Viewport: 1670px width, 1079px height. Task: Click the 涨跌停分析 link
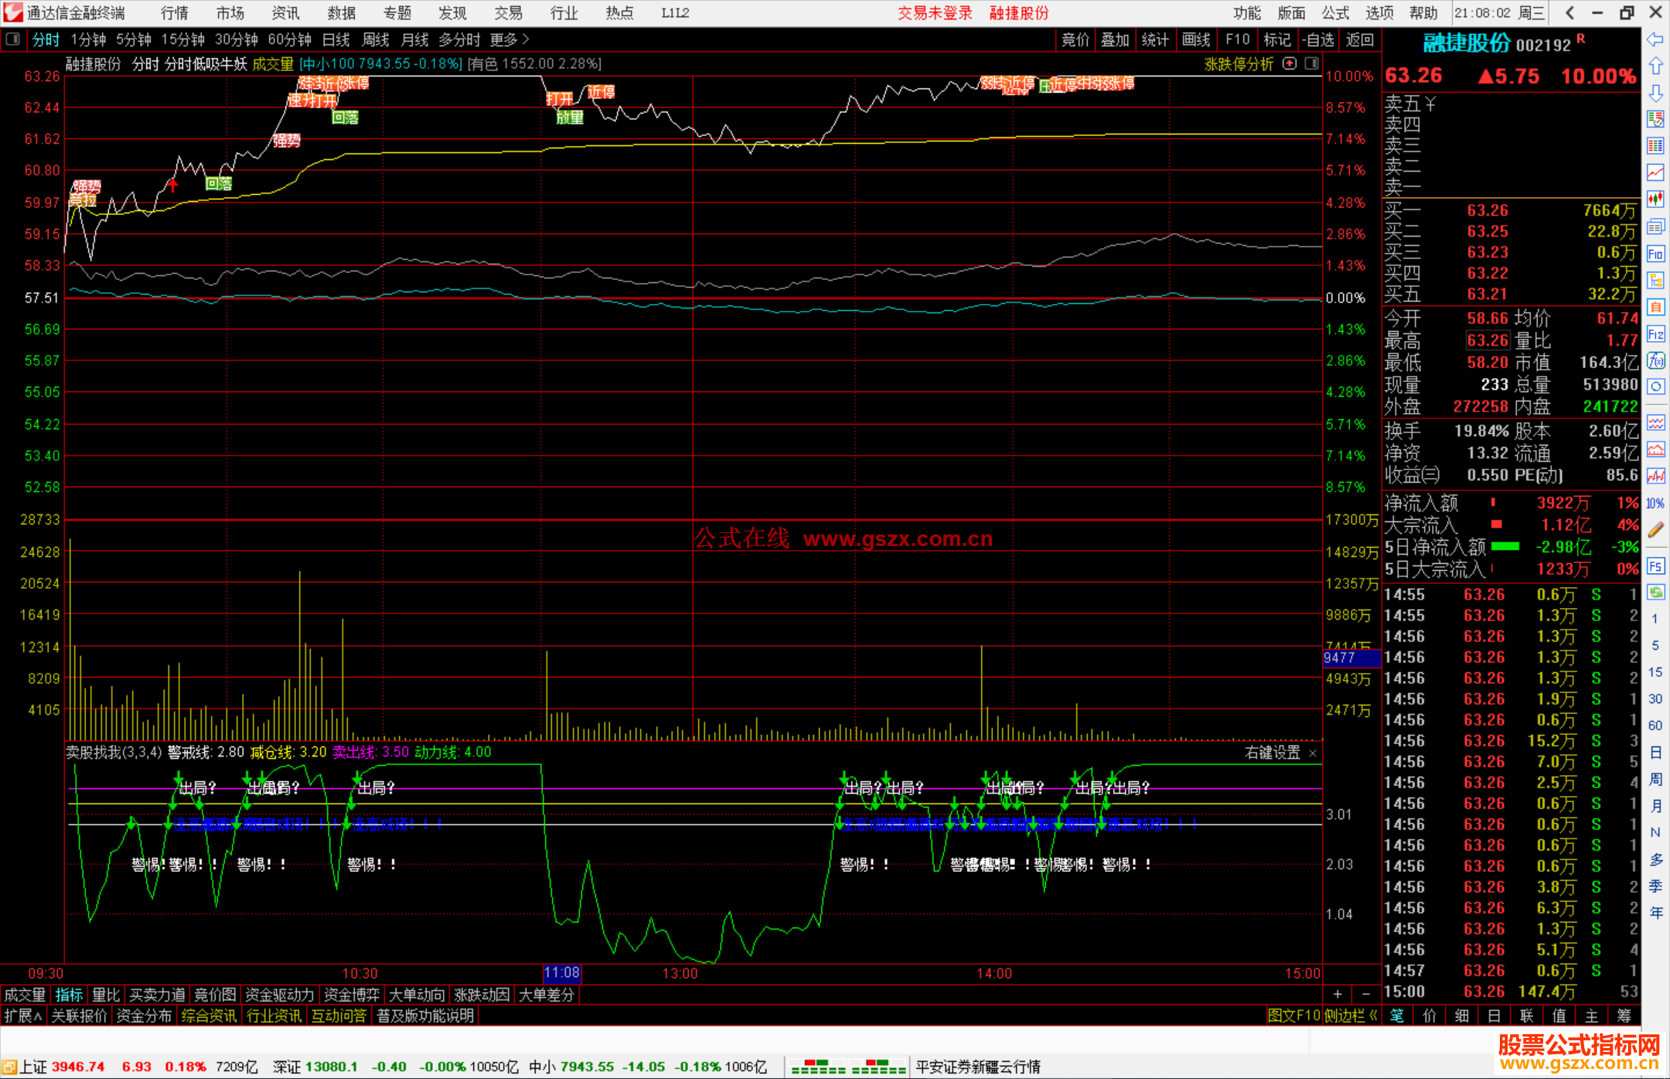[1239, 64]
